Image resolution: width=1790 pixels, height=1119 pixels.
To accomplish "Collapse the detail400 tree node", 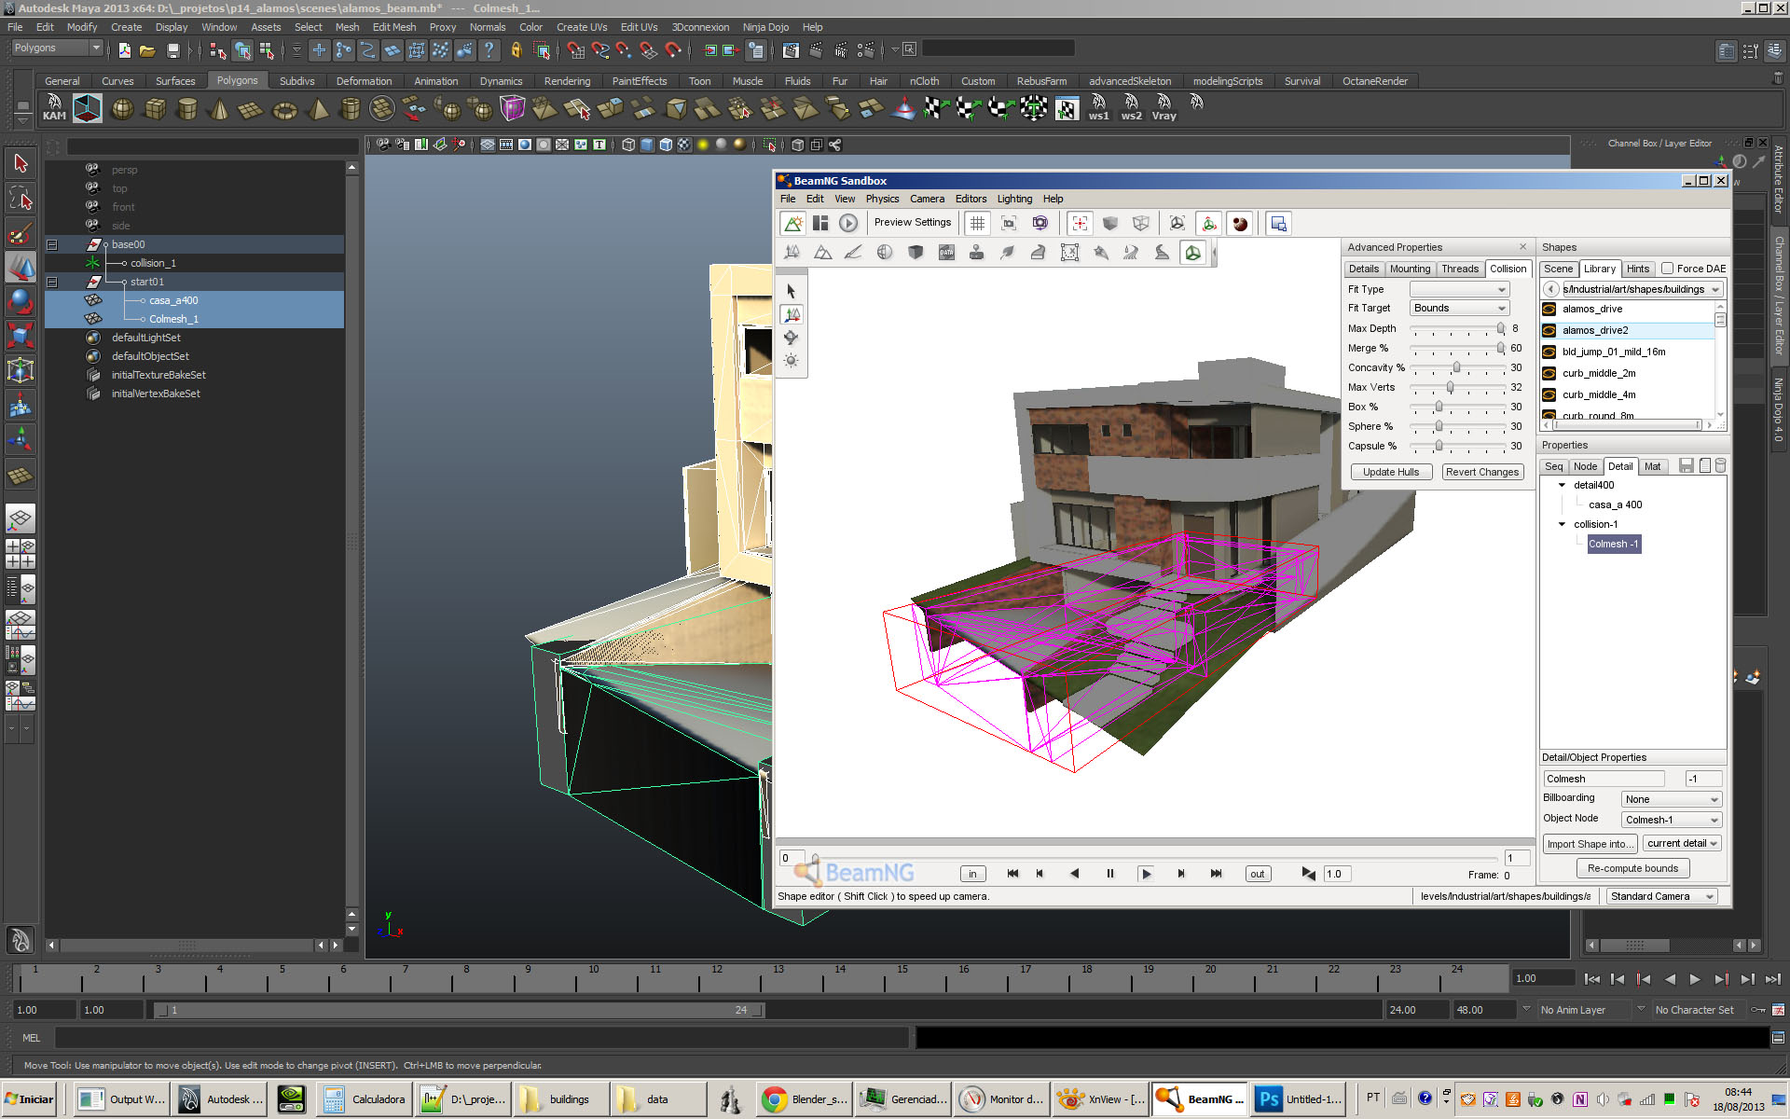I will click(1563, 485).
